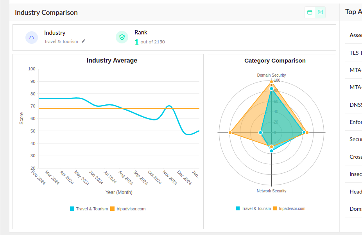The image size is (362, 235).
Task: Open the row starting with DNSS
Action: tap(355, 105)
